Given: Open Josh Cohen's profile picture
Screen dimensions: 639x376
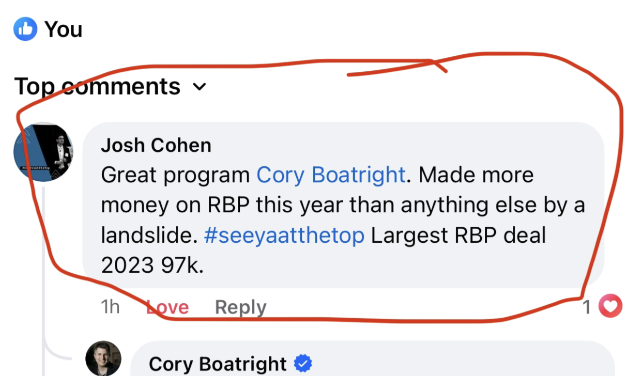Looking at the screenshot, I should (x=43, y=152).
